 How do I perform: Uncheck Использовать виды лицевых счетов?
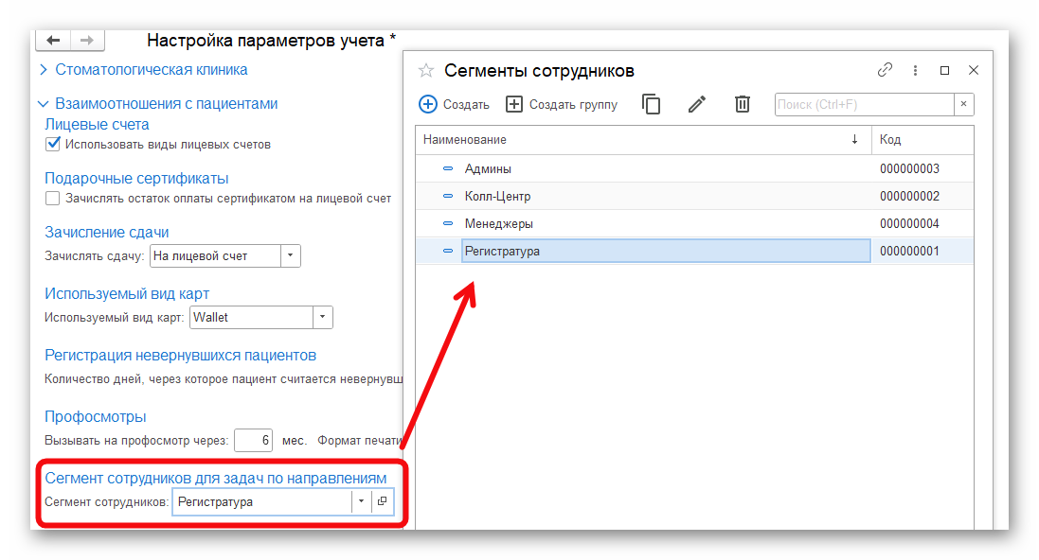click(53, 145)
